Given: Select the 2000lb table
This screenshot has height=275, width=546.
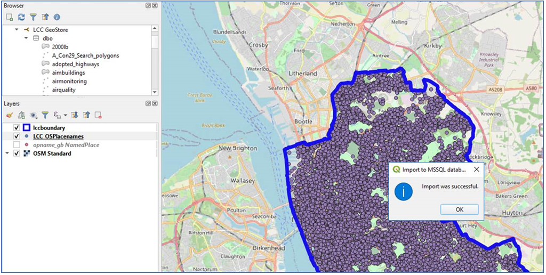Looking at the screenshot, I should click(x=60, y=47).
